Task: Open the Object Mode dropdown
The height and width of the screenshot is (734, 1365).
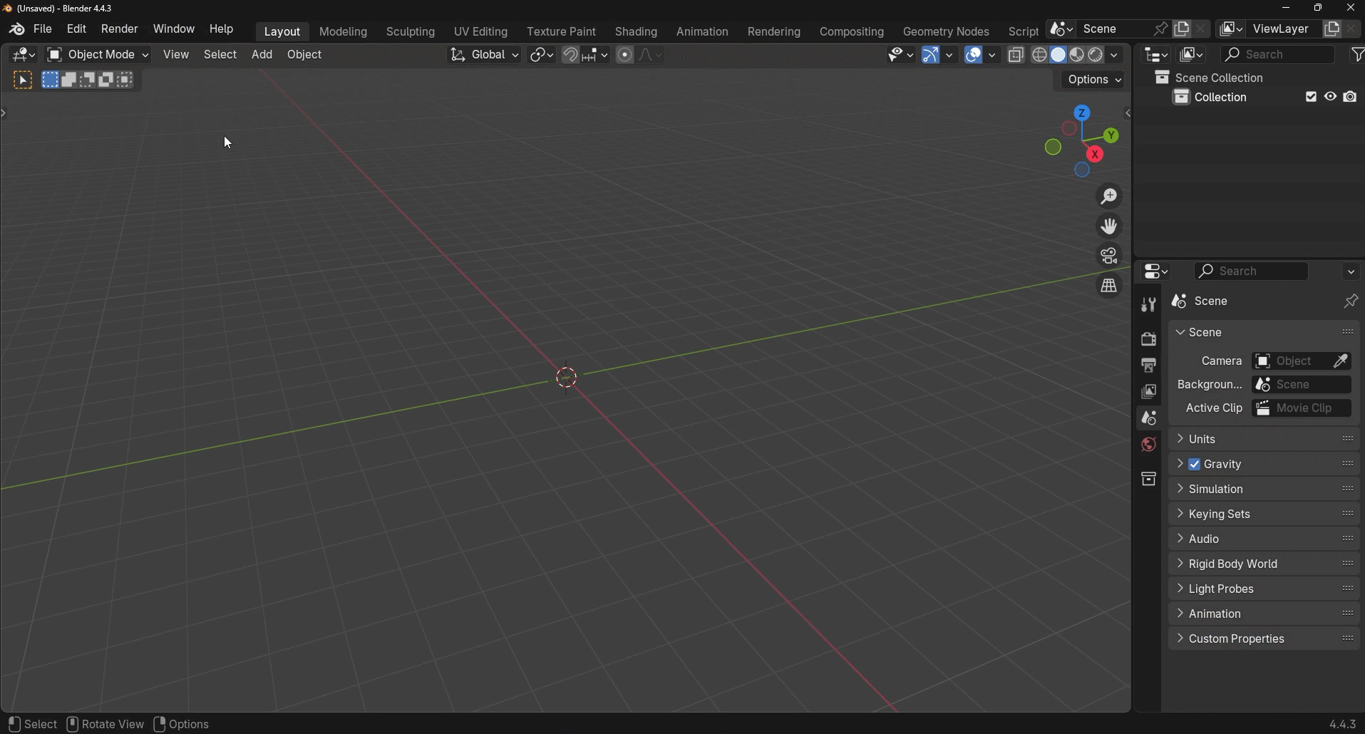Action: (98, 55)
